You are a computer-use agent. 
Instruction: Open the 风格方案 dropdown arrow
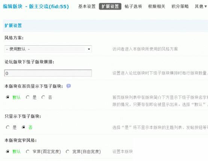[89, 49]
